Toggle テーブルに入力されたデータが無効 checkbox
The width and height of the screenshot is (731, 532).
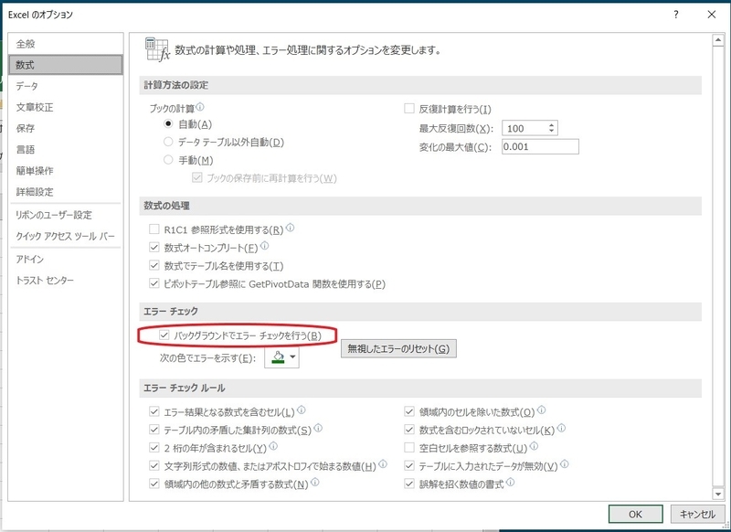click(x=409, y=466)
